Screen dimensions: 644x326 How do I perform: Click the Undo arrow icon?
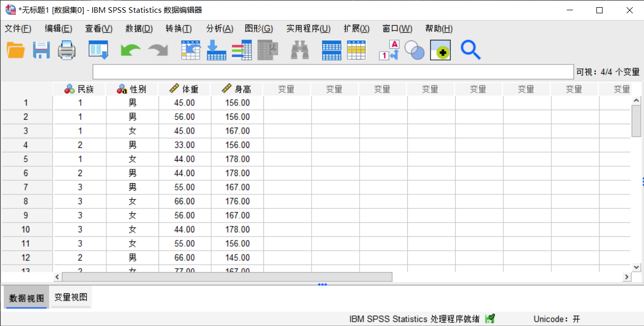tap(130, 50)
